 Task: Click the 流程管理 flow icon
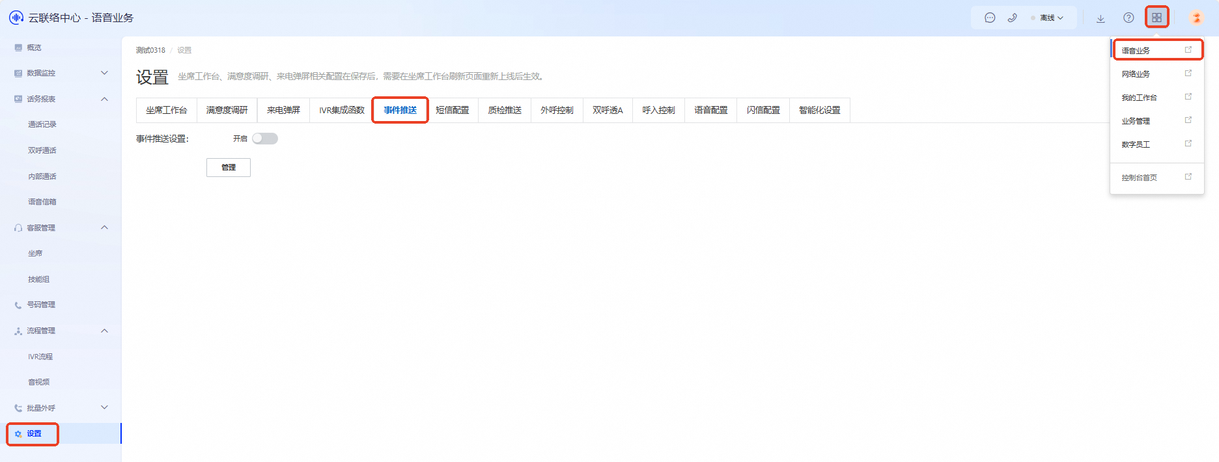point(18,331)
